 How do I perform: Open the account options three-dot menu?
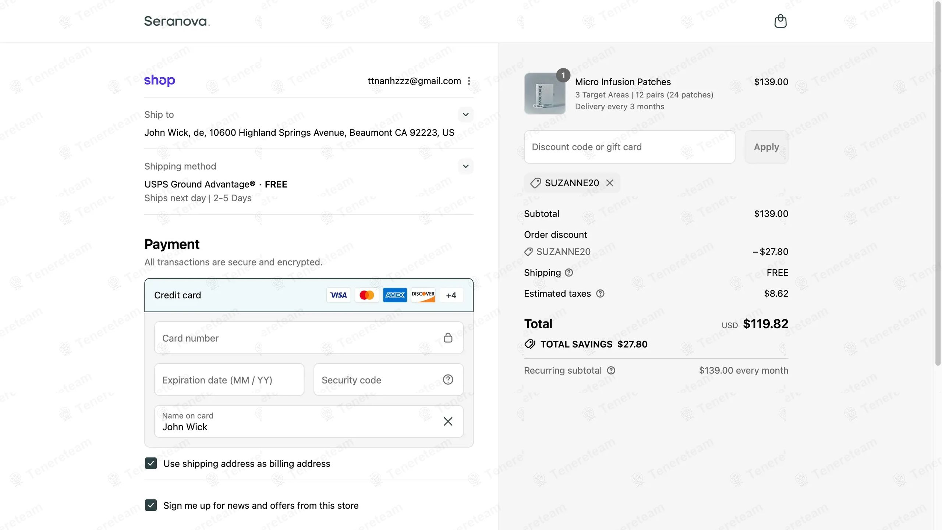pyautogui.click(x=469, y=81)
